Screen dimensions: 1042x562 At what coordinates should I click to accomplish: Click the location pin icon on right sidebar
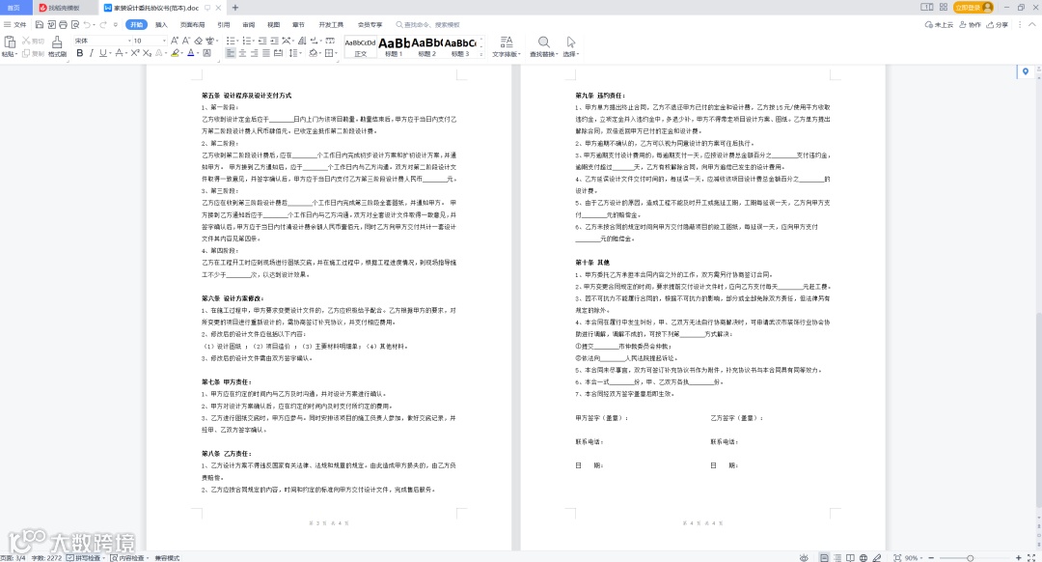pyautogui.click(x=1026, y=71)
